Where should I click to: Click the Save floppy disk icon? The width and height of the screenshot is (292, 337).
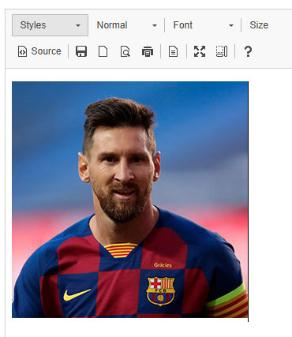81,51
